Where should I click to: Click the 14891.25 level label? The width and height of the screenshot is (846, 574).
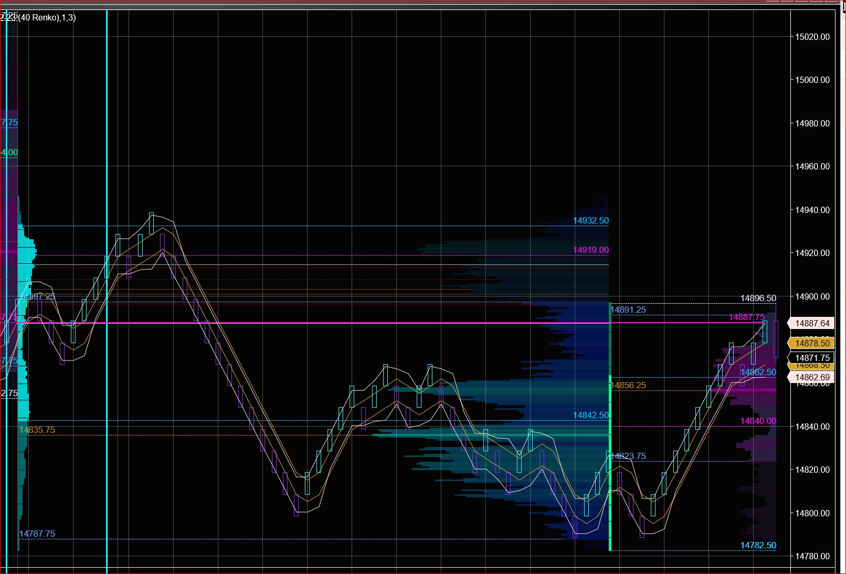tap(628, 310)
